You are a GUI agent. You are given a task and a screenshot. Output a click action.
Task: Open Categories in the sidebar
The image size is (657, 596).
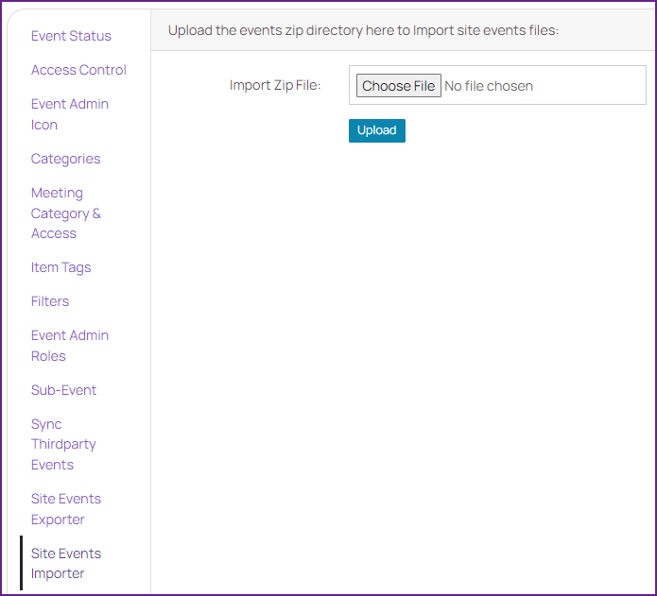point(65,159)
